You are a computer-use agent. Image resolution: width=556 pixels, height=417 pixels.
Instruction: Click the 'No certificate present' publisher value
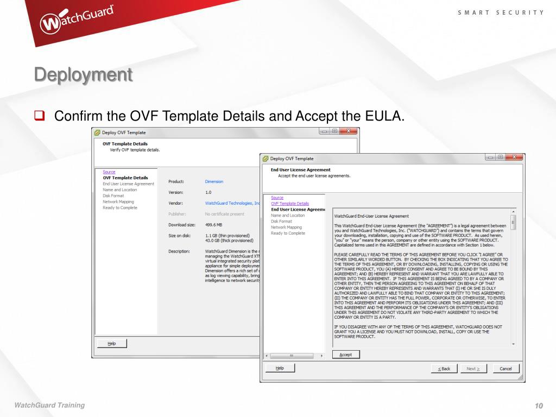[224, 214]
